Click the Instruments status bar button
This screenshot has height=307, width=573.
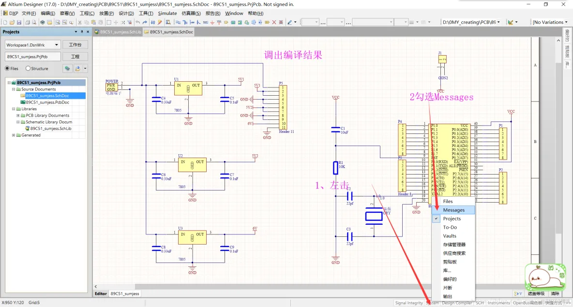pyautogui.click(x=498, y=303)
